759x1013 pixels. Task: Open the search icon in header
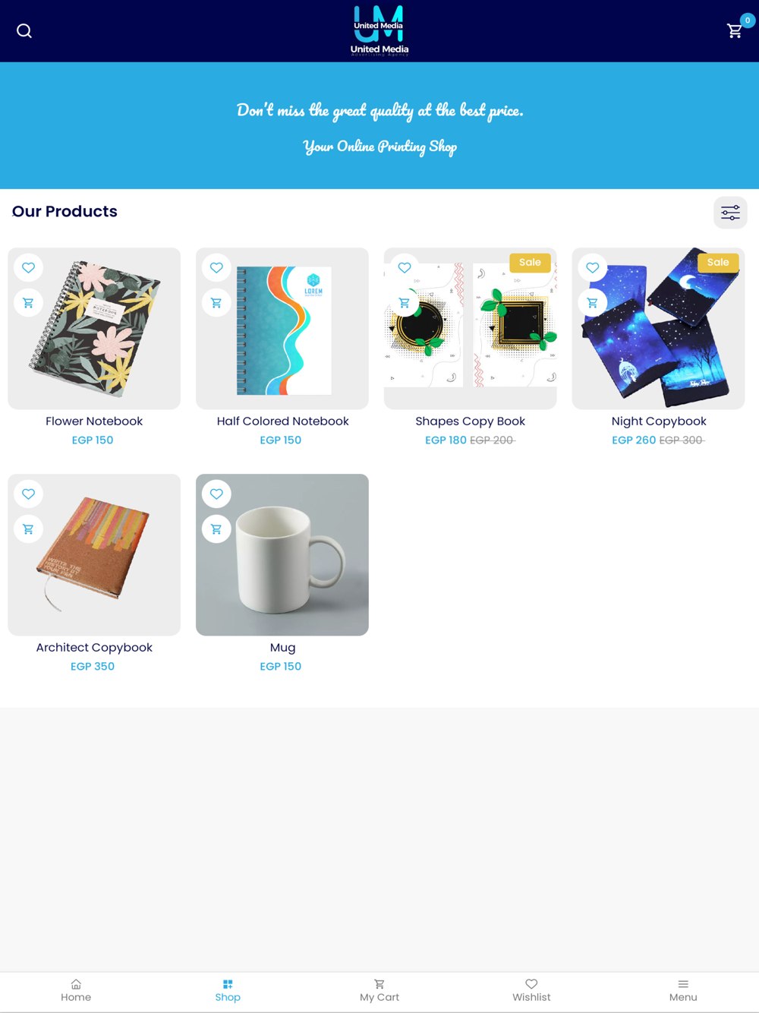[x=24, y=31]
